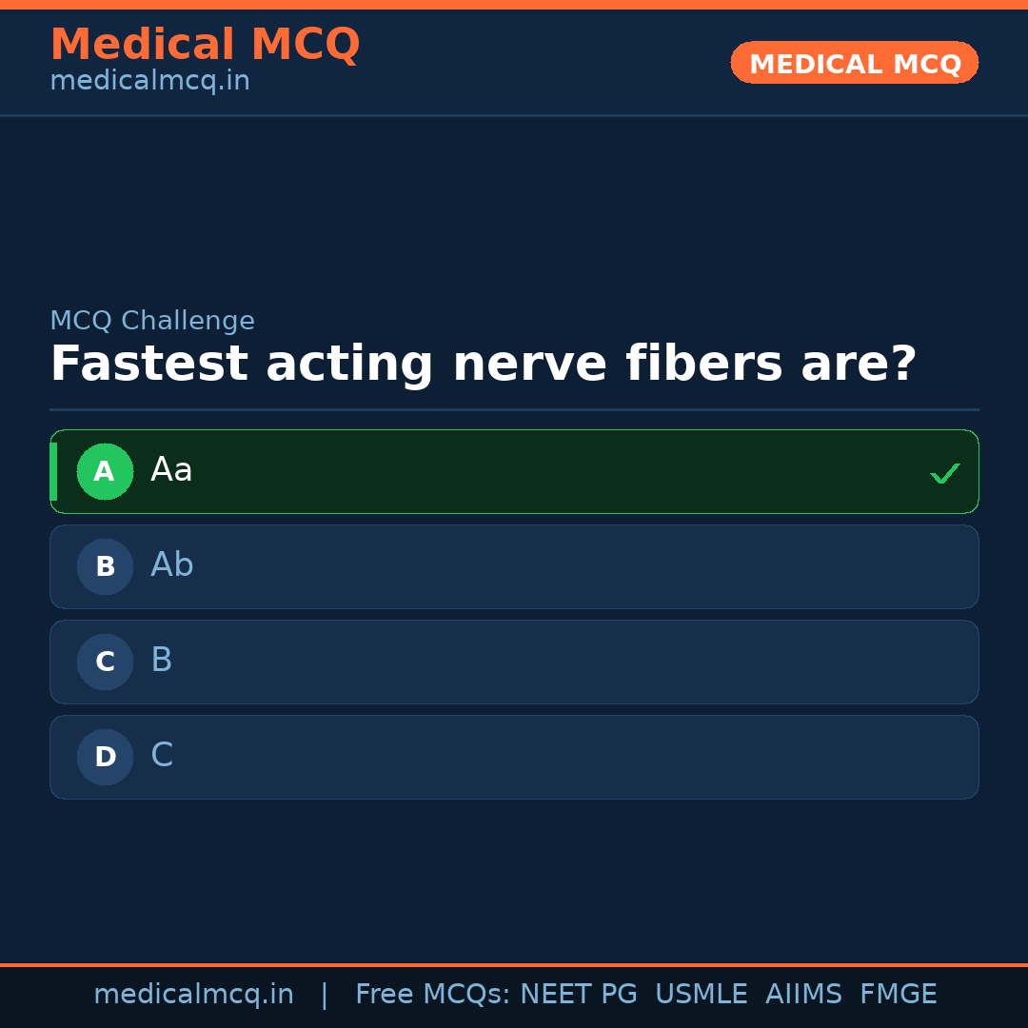Visit medicalmcq.in link under the header
This screenshot has width=1028, height=1028.
click(x=149, y=82)
